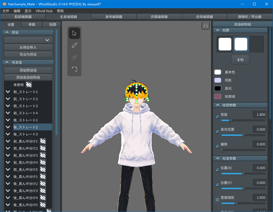Select the second white material thumbnail

tap(241, 44)
